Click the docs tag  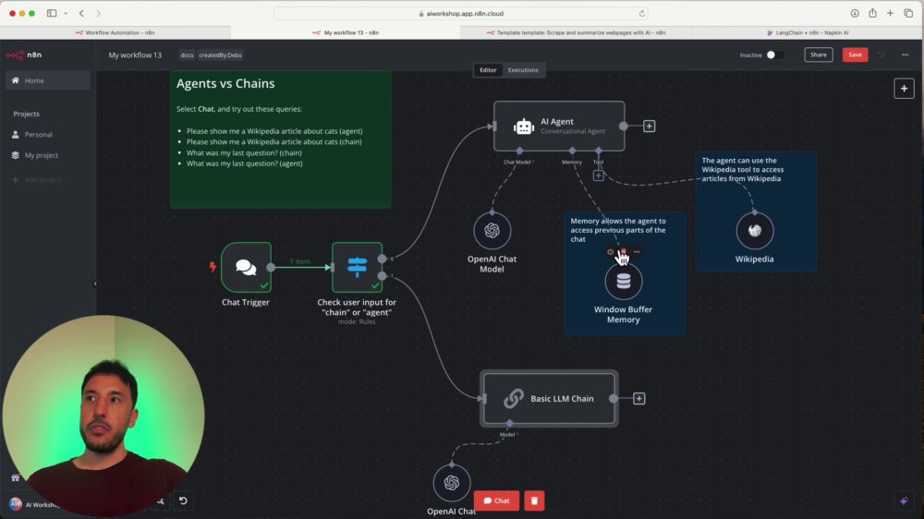187,54
